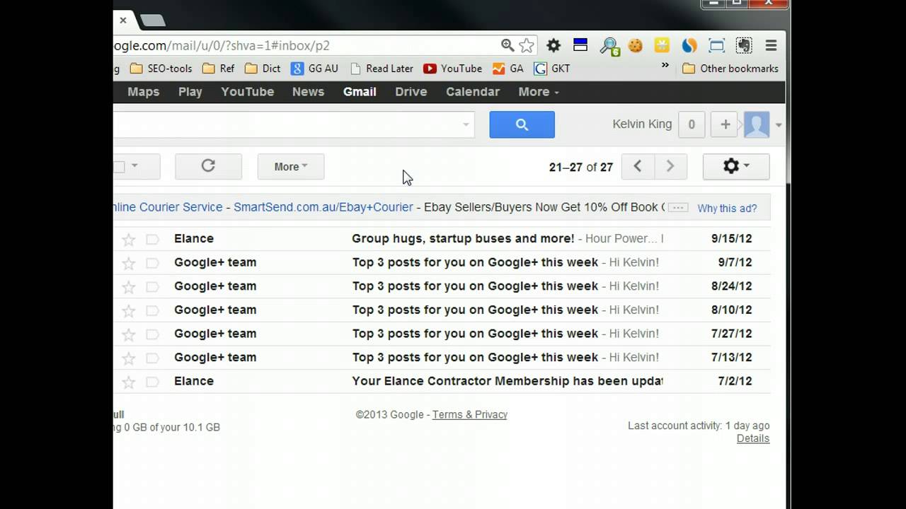This screenshot has height=509, width=906.
Task: Open a new browser tab
Action: coord(153,21)
